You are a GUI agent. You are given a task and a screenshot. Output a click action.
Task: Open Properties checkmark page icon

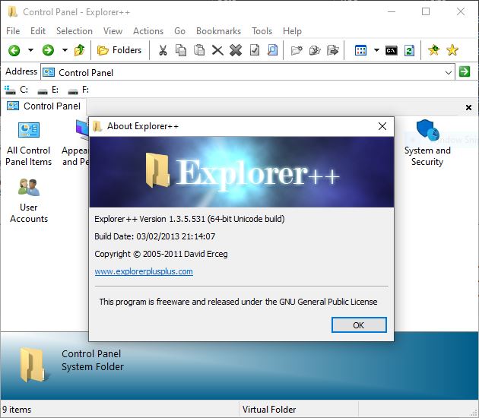255,50
